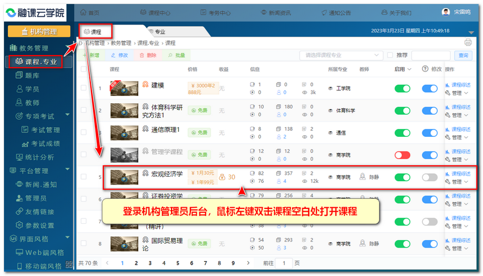This screenshot has height=276, width=483.
Task: Open 新闻.通知 in sidebar
Action: tap(36, 185)
